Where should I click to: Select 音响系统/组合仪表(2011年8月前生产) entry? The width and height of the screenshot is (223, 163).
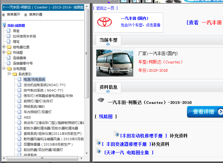[x=53, y=134]
